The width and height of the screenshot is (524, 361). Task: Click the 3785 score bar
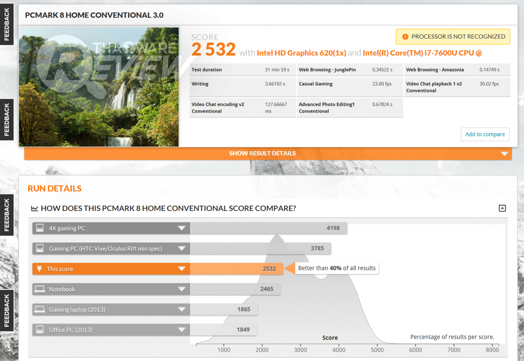[x=261, y=248]
